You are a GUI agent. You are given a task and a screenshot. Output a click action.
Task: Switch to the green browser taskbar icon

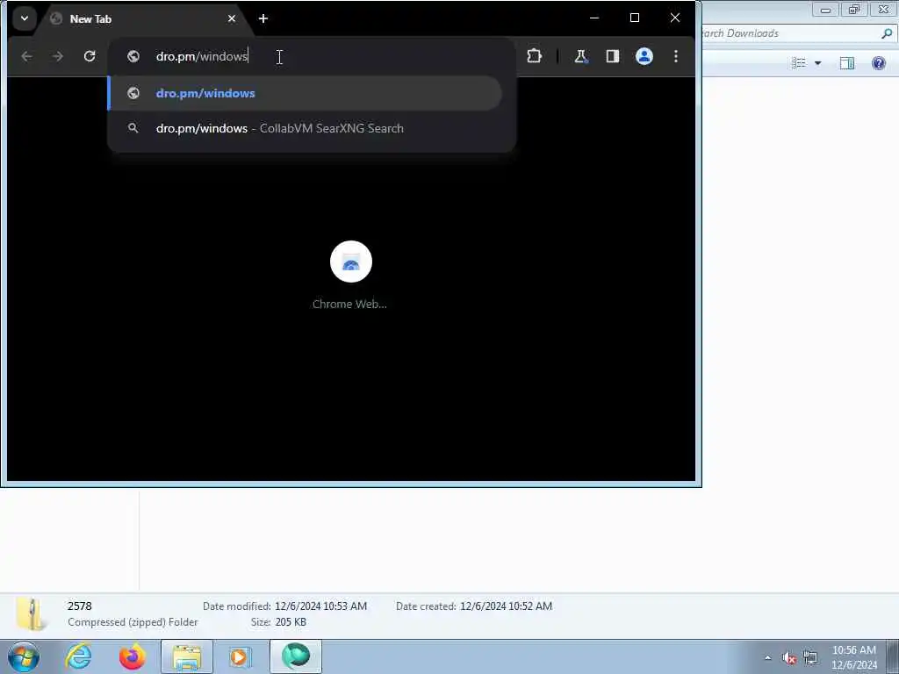[296, 656]
